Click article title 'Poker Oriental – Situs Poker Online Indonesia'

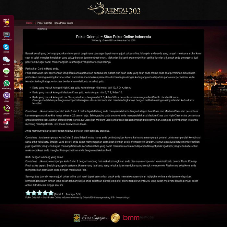tap(113, 37)
